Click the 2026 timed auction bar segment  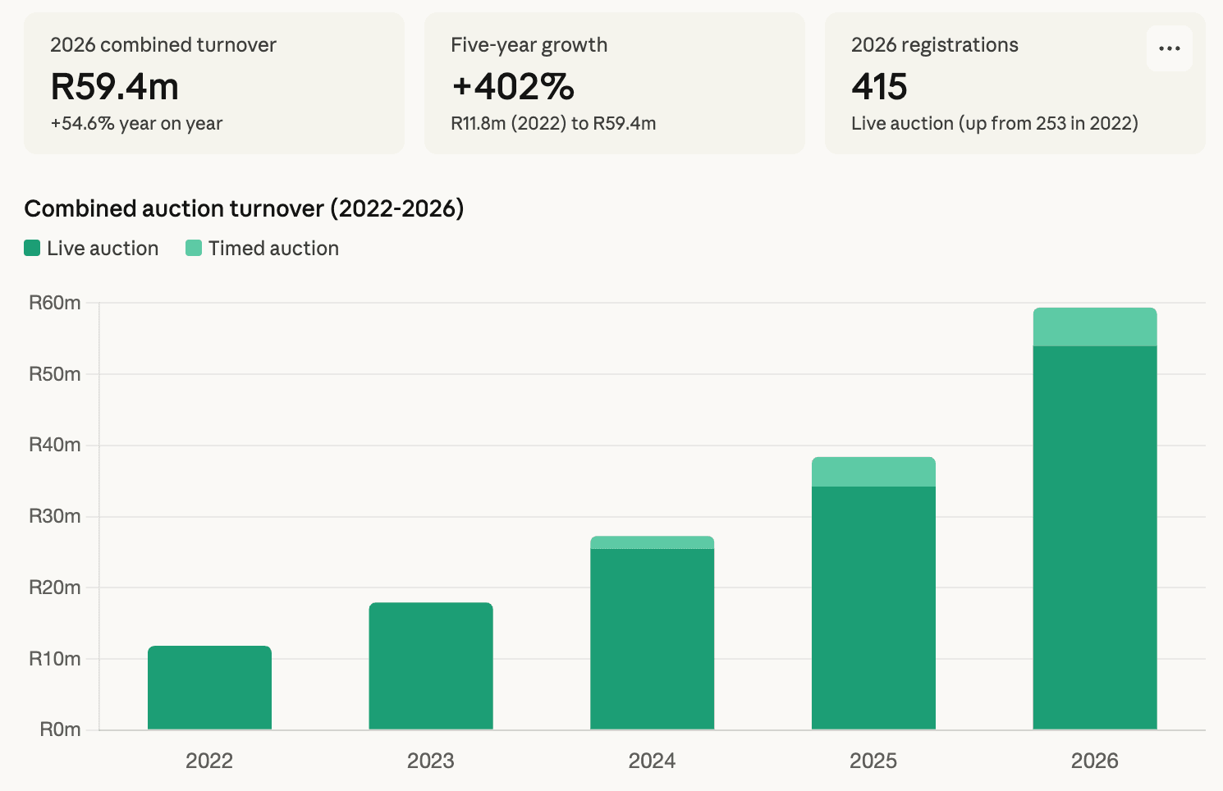click(x=1095, y=327)
